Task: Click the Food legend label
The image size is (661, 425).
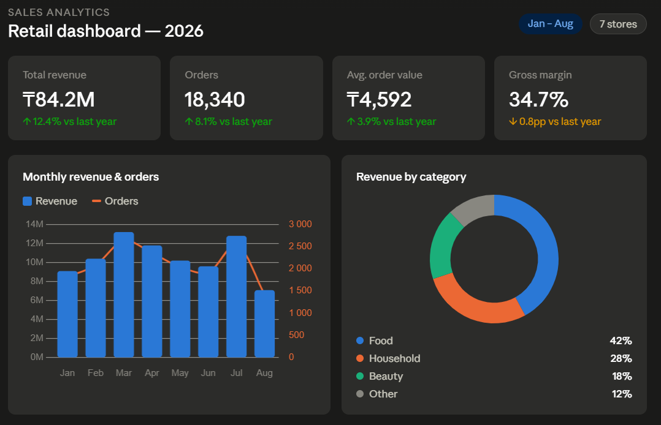Action: pos(381,340)
